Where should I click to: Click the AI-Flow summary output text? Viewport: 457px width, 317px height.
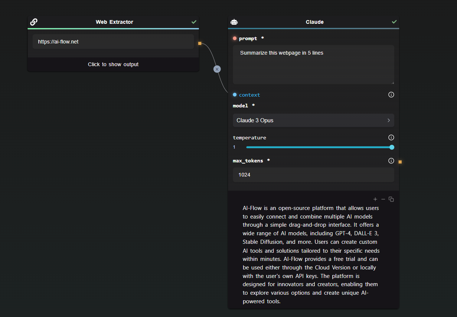point(311,255)
